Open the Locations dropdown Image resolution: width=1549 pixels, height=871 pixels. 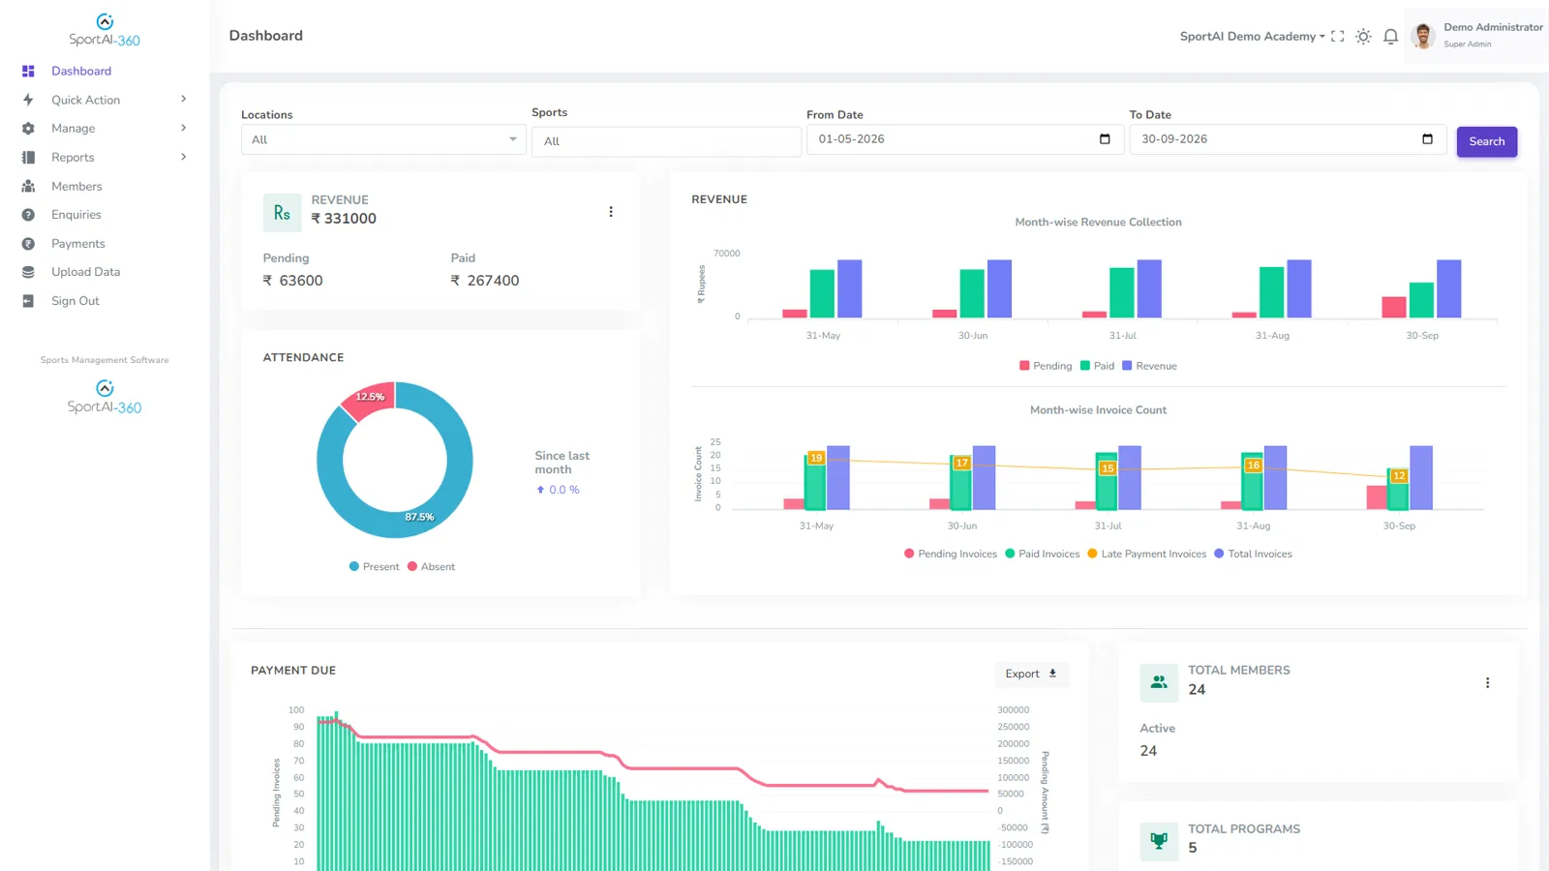click(383, 139)
